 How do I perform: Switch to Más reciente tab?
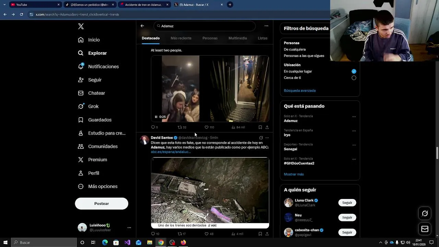click(x=181, y=38)
